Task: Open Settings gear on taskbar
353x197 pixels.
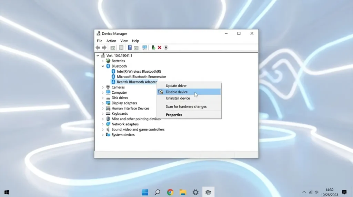Action: tap(195, 192)
